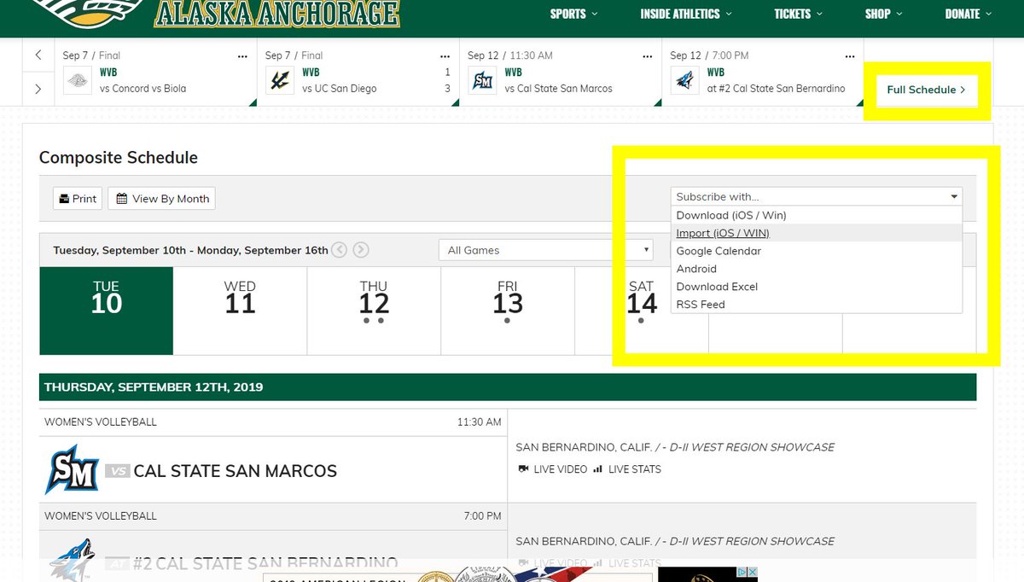This screenshot has width=1024, height=582.
Task: Click Concord vs Biola ticker logo
Action: [78, 81]
